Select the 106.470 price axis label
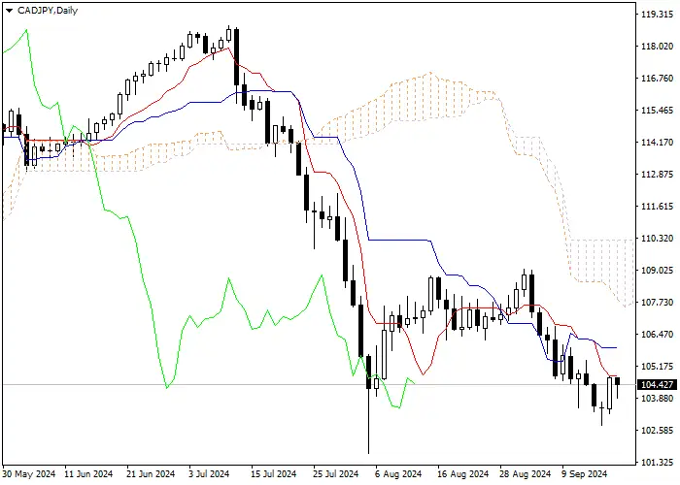 click(x=657, y=335)
